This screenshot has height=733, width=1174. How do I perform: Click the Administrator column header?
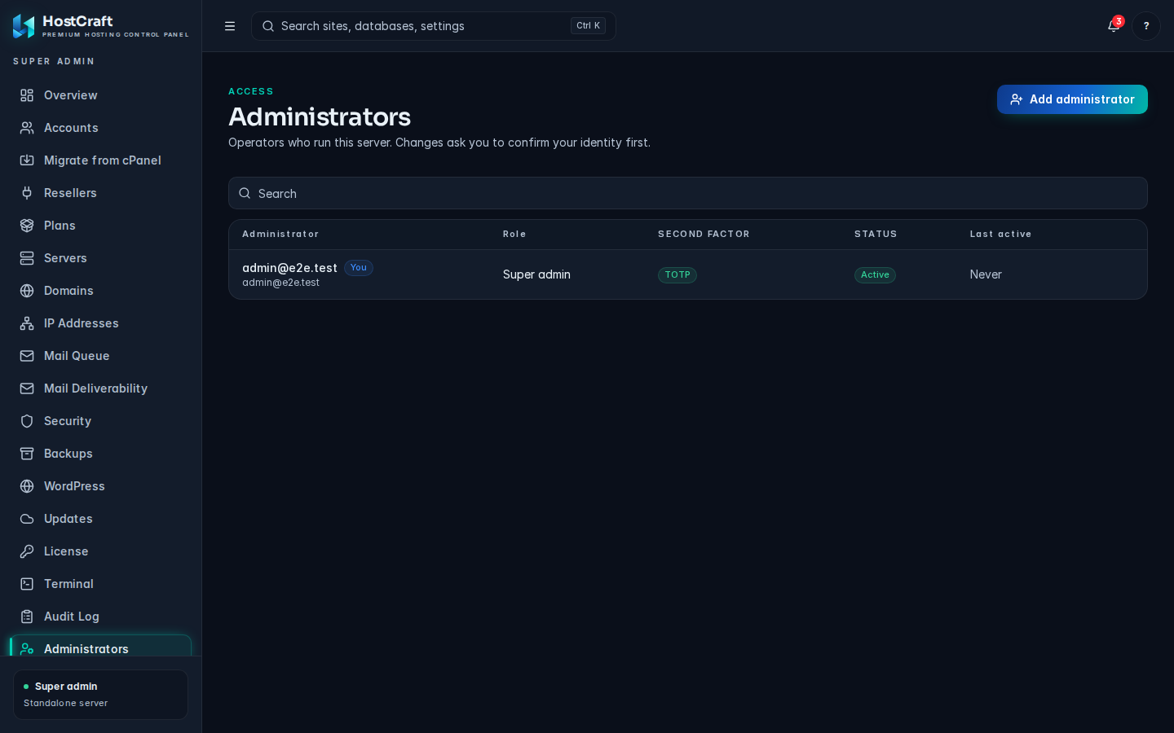[280, 235]
